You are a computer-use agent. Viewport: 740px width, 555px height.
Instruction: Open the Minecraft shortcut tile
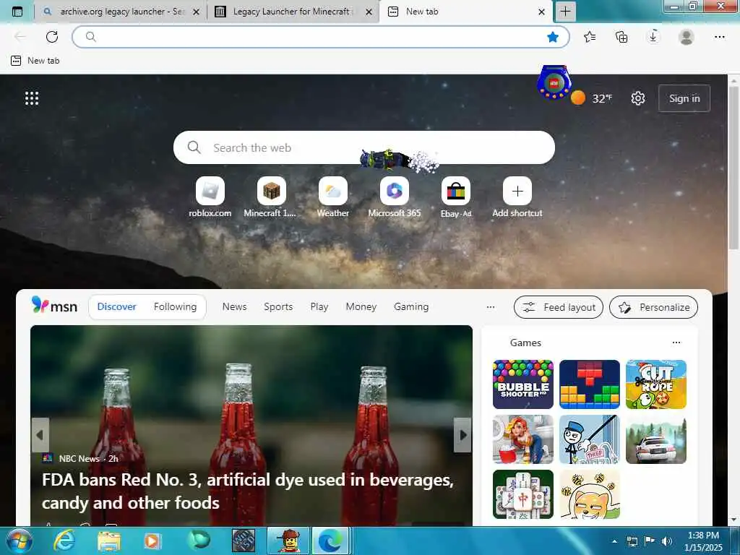271,197
